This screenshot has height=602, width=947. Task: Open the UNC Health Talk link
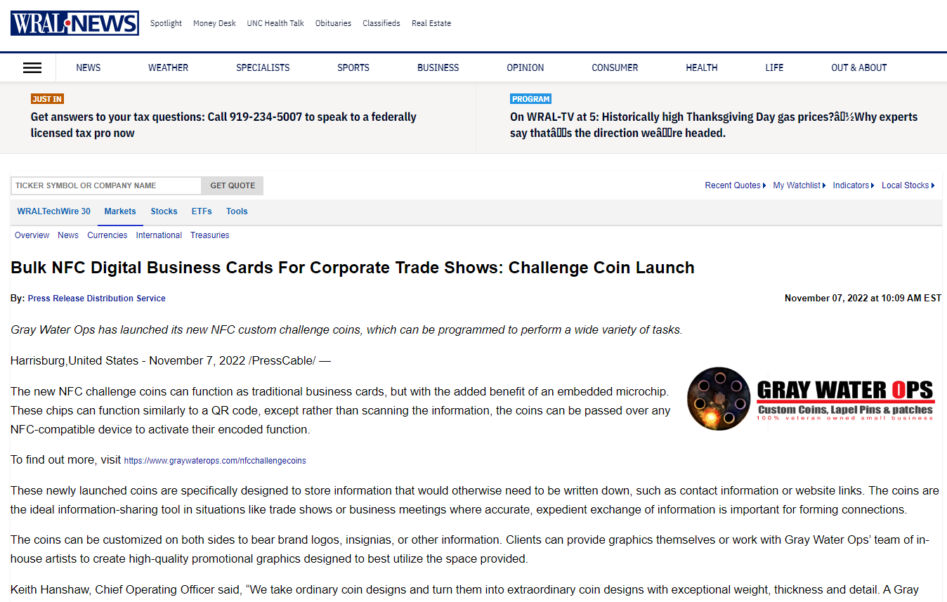(x=275, y=23)
